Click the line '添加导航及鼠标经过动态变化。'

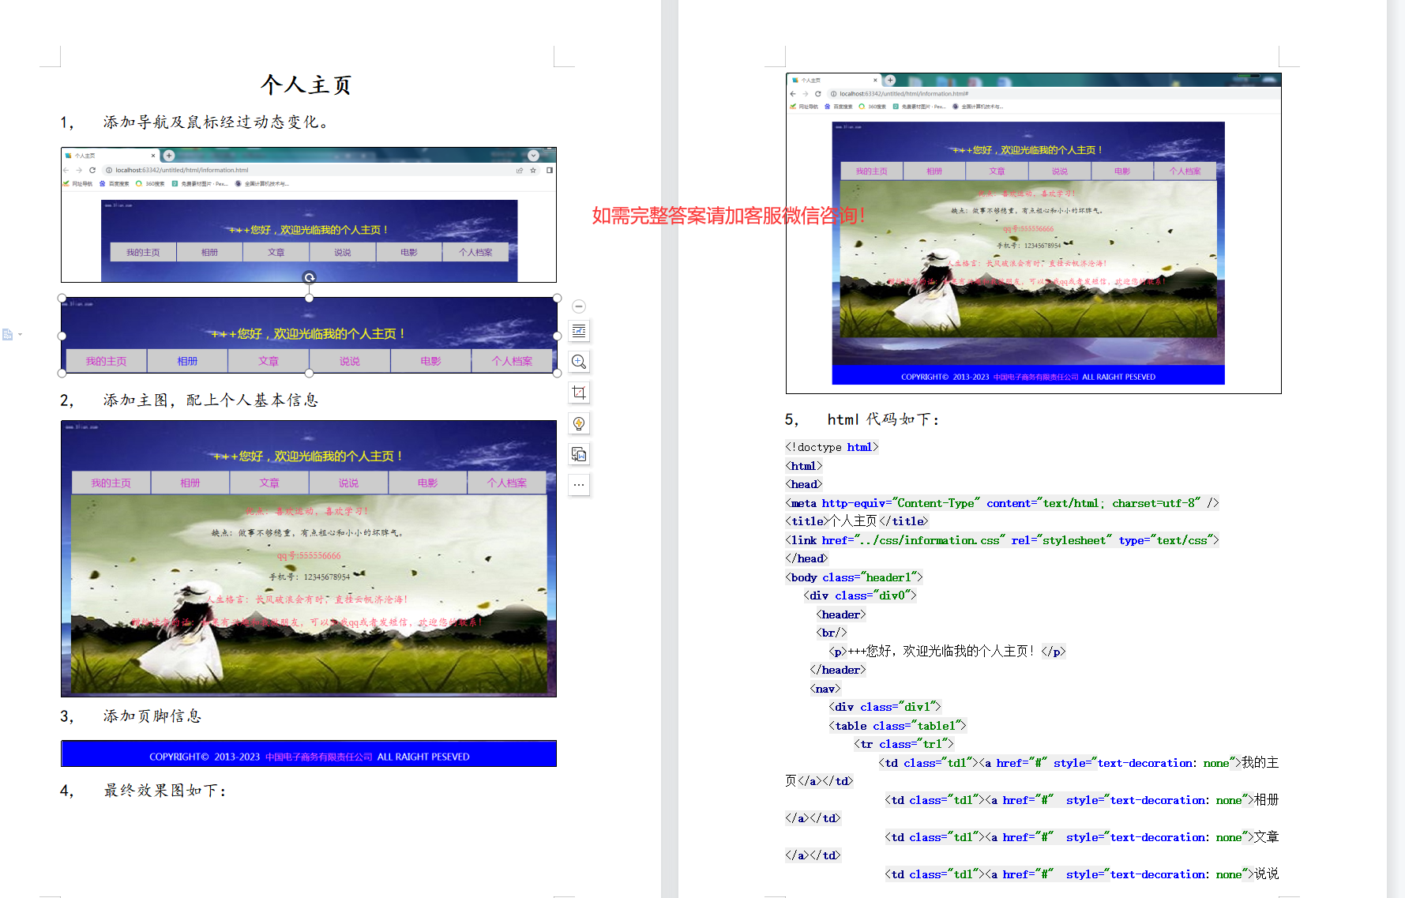217,122
